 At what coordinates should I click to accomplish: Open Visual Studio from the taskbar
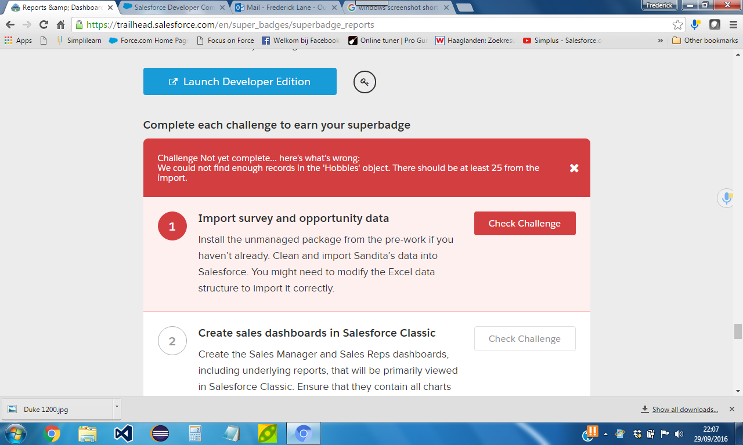(x=124, y=433)
